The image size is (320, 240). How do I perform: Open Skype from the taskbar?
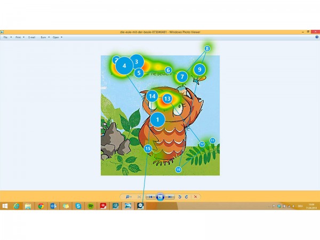[x=78, y=206]
